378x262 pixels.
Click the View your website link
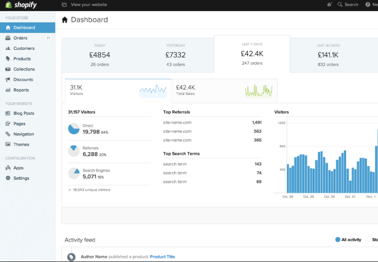tap(89, 4)
